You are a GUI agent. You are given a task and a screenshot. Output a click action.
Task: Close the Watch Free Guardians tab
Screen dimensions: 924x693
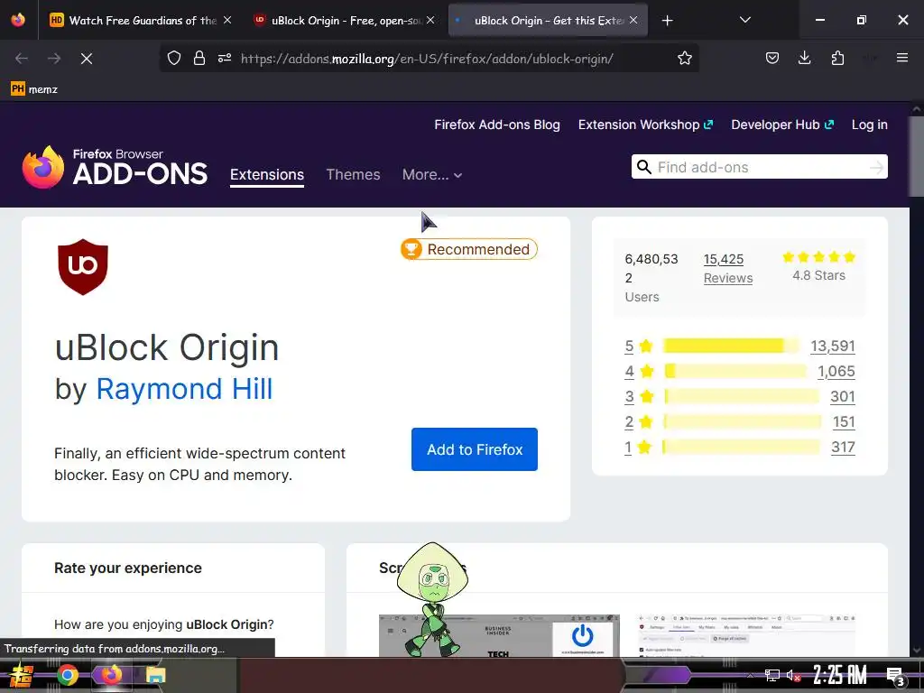pos(227,20)
